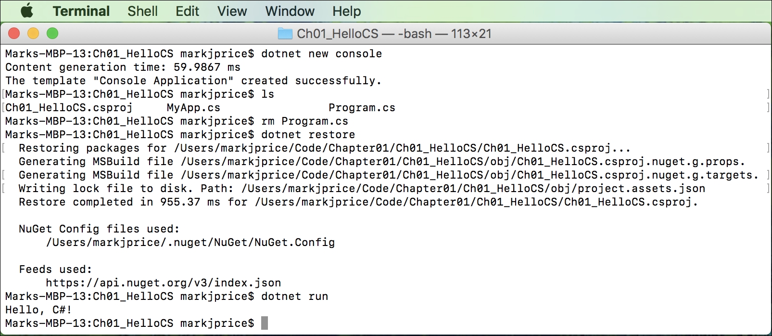The width and height of the screenshot is (772, 336).
Task: Click the green zoom window button
Action: tap(52, 33)
